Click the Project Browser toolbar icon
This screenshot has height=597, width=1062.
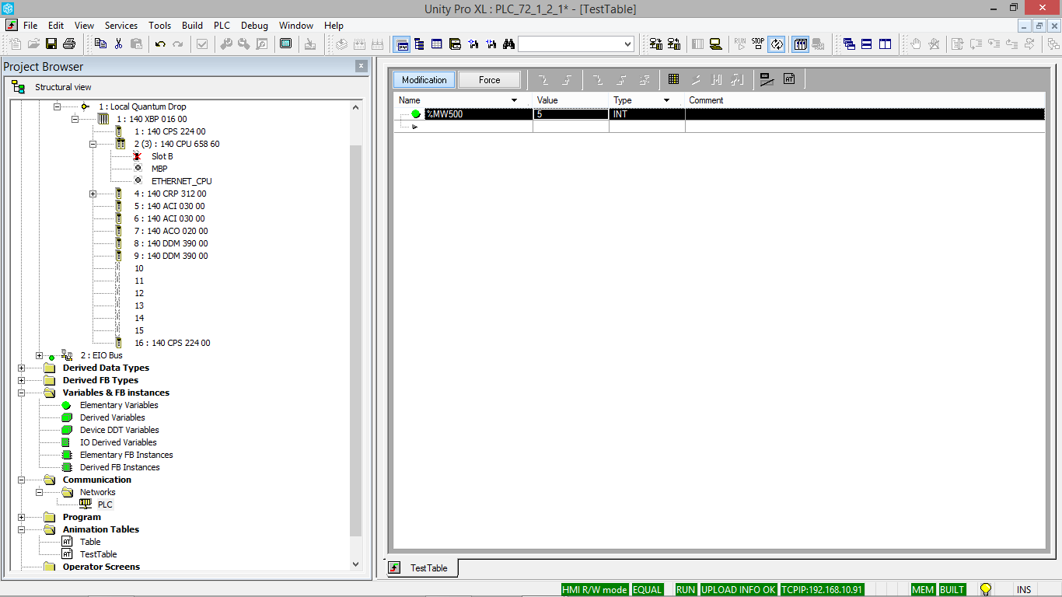coord(403,44)
